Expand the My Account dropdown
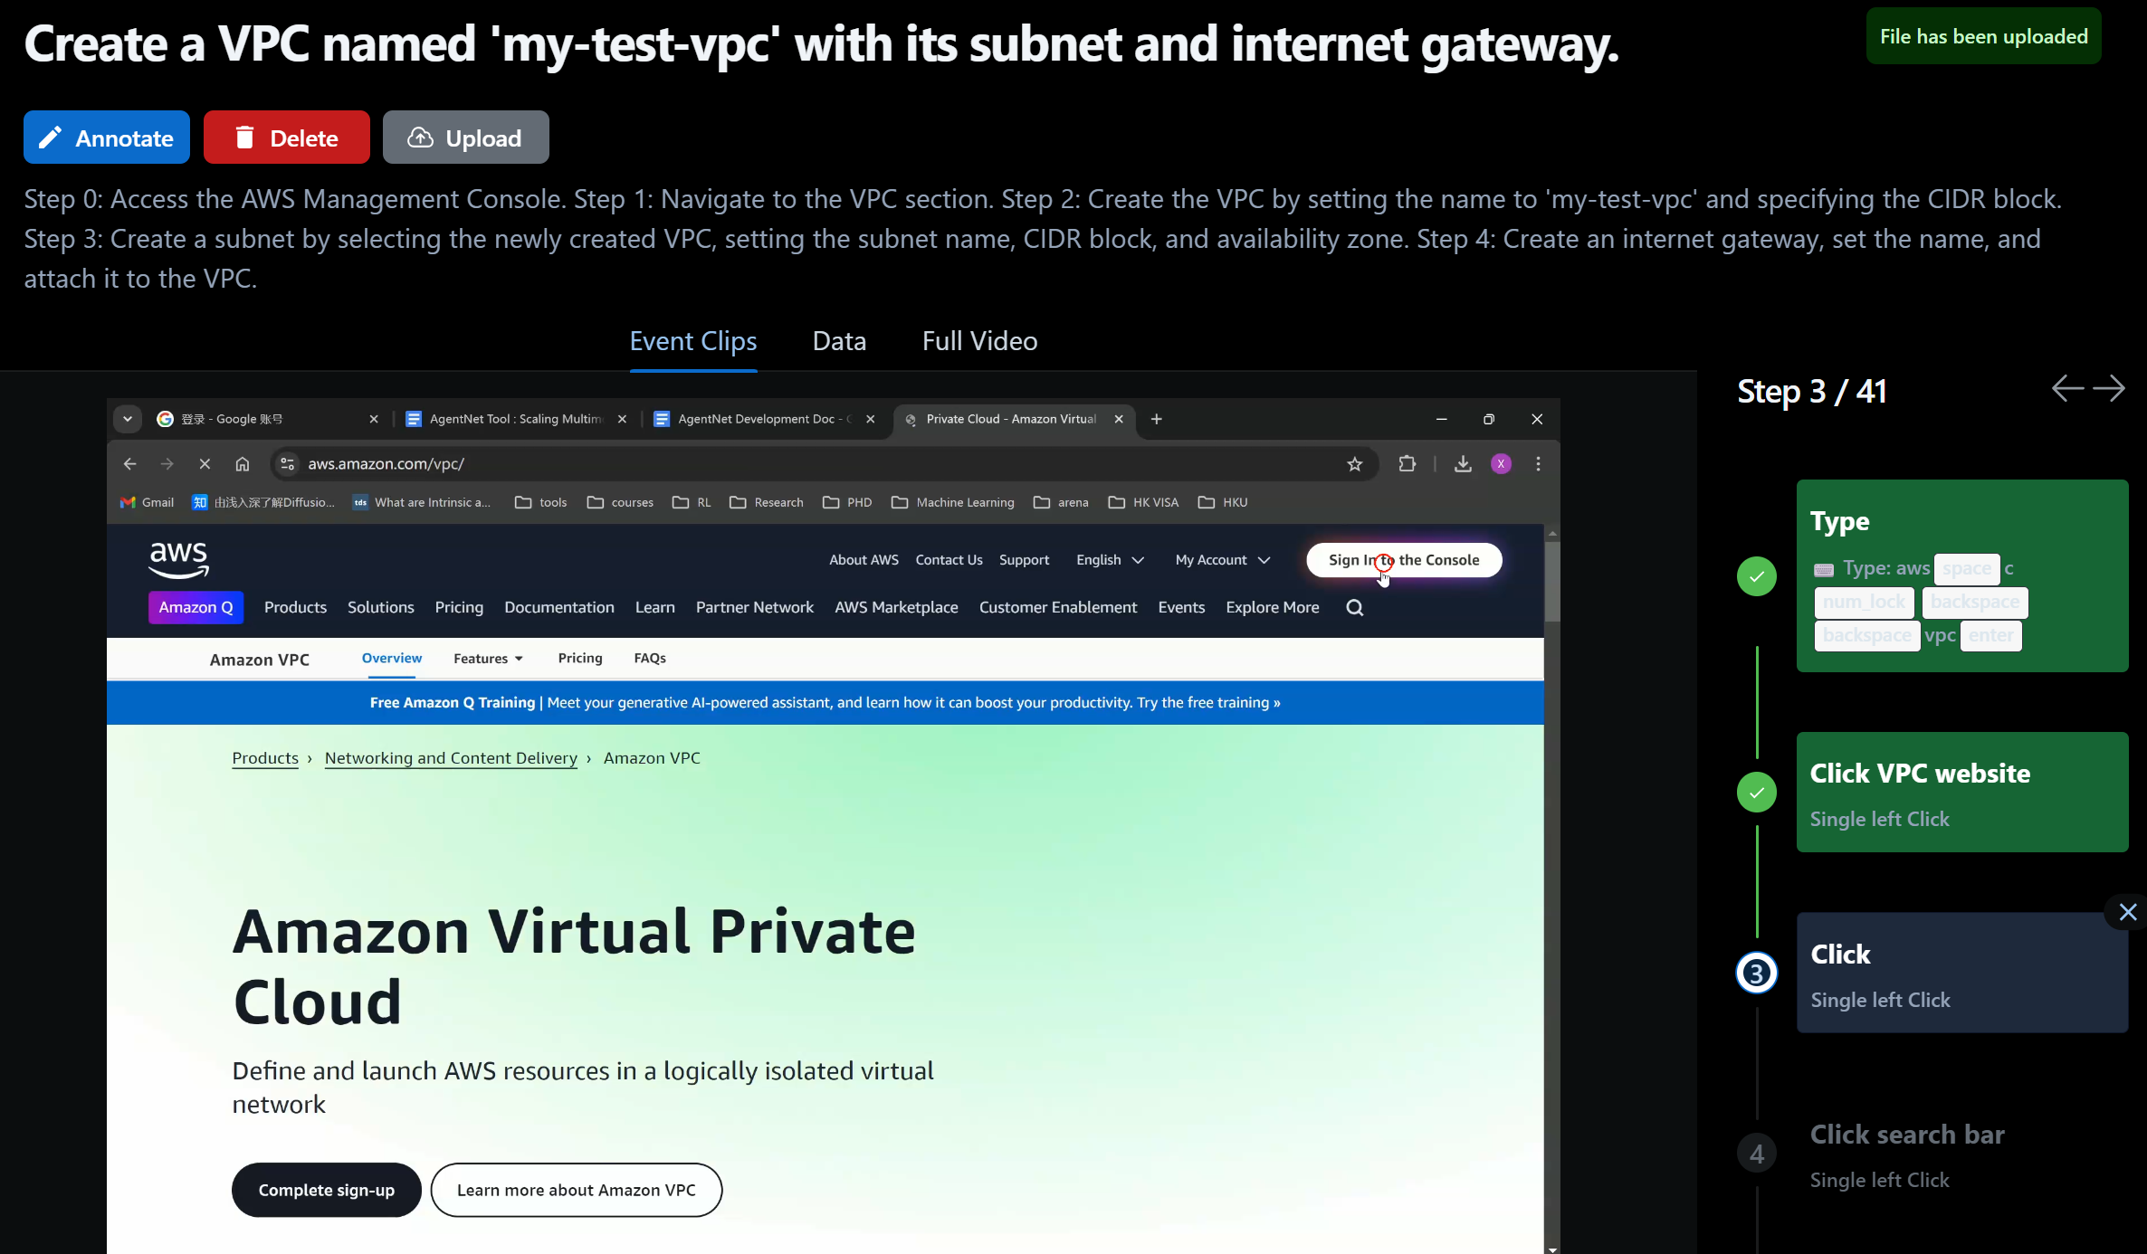Image resolution: width=2147 pixels, height=1254 pixels. pos(1223,560)
